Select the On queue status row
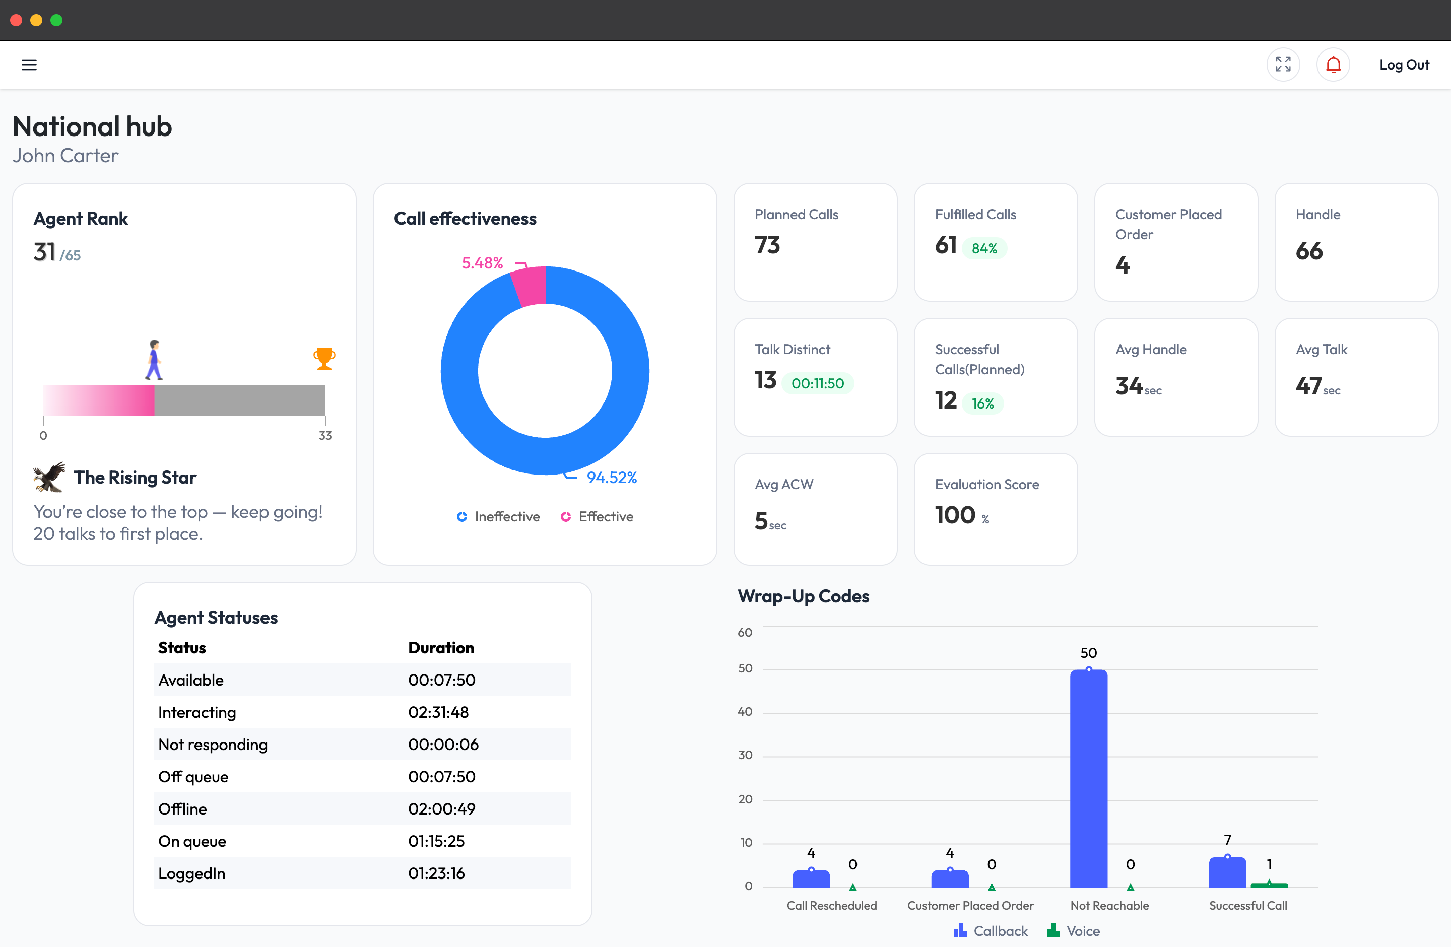The width and height of the screenshot is (1451, 947). pos(363,841)
